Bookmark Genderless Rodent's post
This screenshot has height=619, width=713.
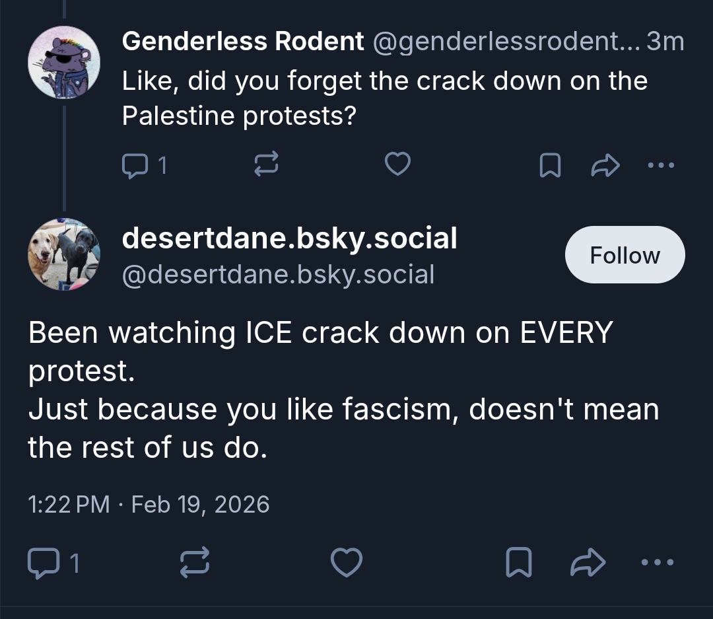550,165
